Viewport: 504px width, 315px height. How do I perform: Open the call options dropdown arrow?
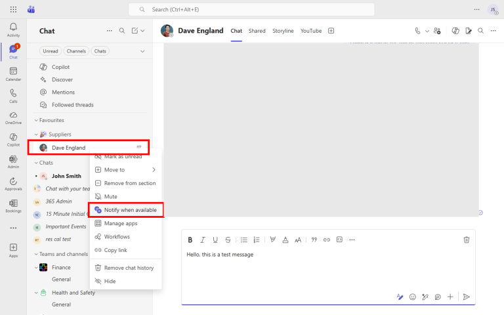click(427, 31)
